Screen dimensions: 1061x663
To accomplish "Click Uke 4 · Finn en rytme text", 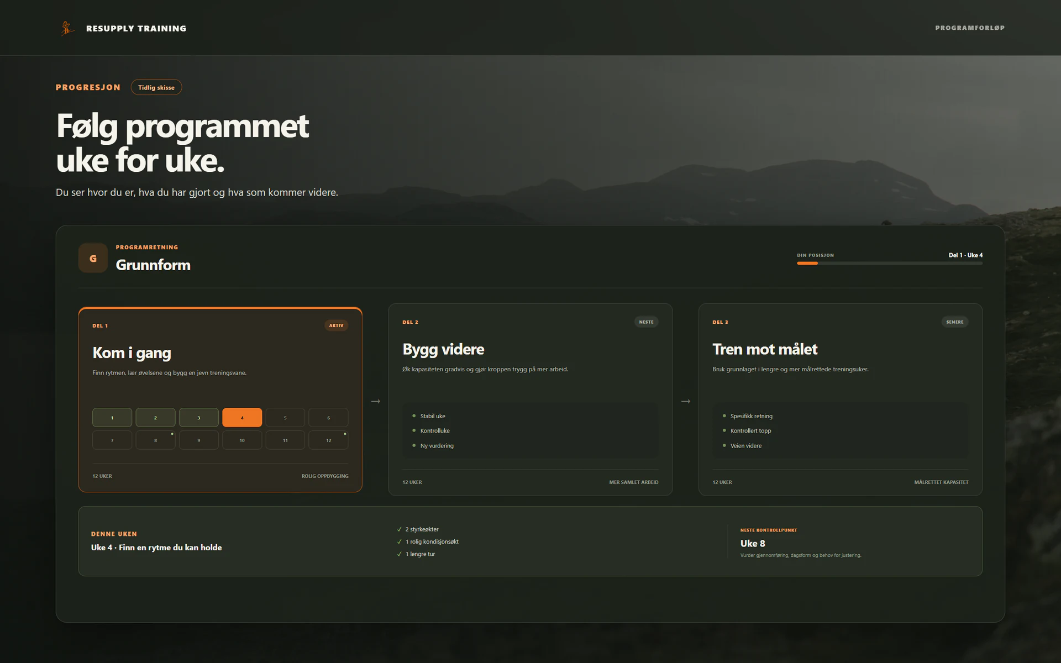I will (156, 548).
